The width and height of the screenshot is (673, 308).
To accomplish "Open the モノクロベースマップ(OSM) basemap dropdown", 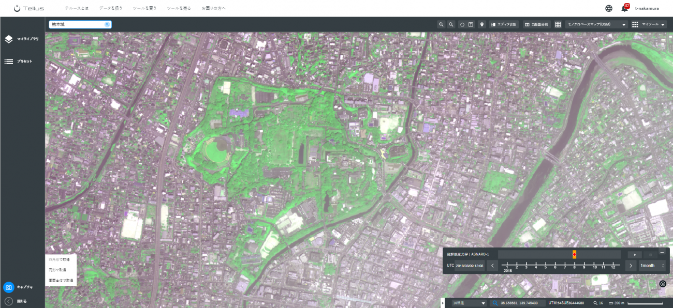I will (596, 24).
